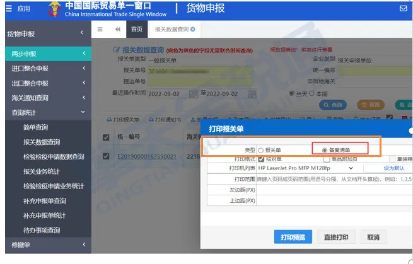Open 简单查询 in the sidebar
Image resolution: width=413 pixels, height=264 pixels.
(35, 127)
